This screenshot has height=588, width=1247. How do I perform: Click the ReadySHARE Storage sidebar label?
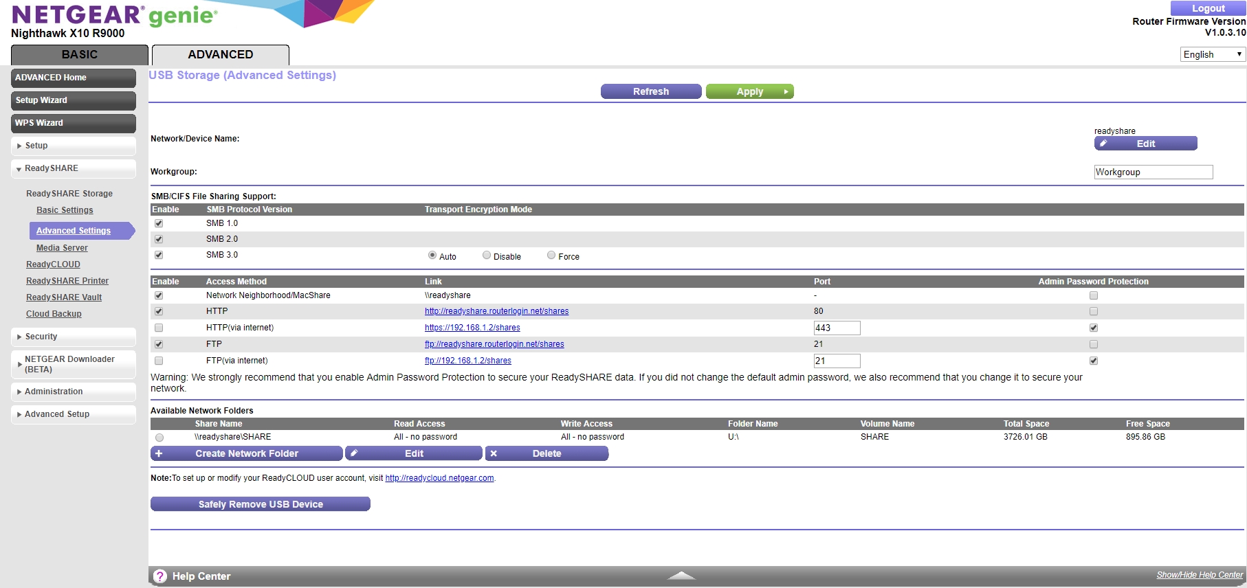[x=69, y=194]
